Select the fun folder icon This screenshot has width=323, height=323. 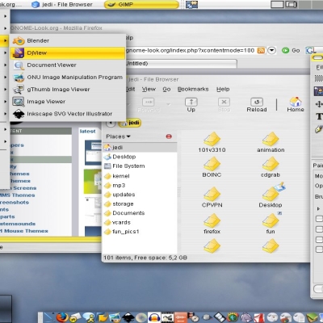click(271, 220)
